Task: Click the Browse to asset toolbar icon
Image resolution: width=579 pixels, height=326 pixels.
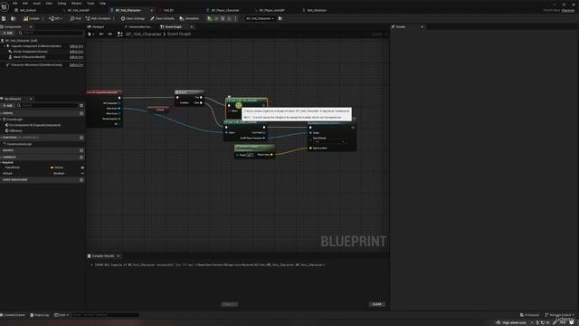Action: 14,18
